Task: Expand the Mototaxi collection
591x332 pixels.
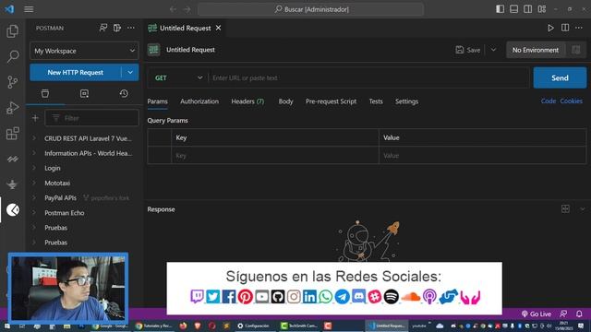Action: [x=34, y=183]
